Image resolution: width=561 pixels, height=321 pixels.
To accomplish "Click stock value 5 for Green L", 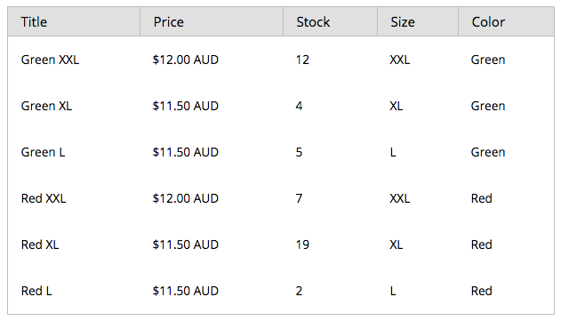I will (x=299, y=152).
